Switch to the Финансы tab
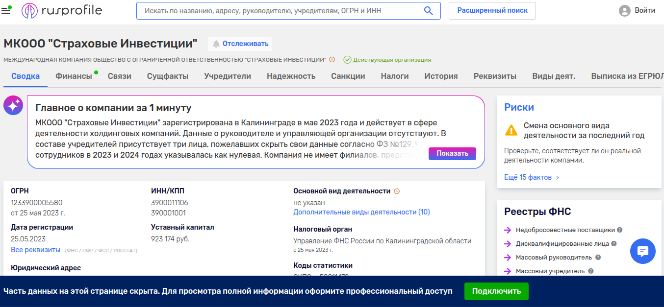Image resolution: width=664 pixels, height=307 pixels. [74, 76]
